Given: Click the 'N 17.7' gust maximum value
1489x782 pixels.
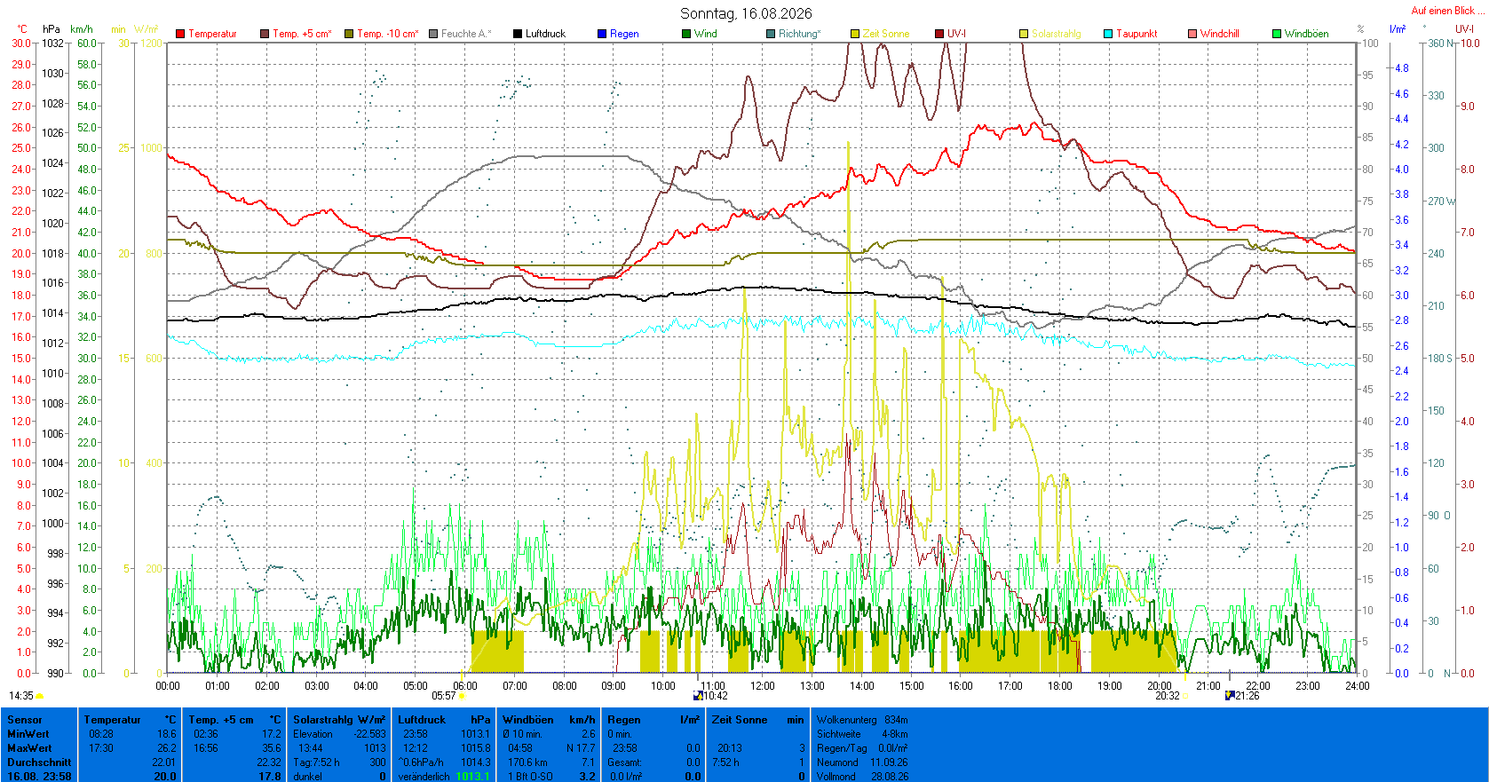Looking at the screenshot, I should coord(581,748).
